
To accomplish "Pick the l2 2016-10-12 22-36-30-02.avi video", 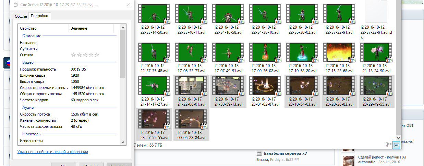I will [302, 14].
